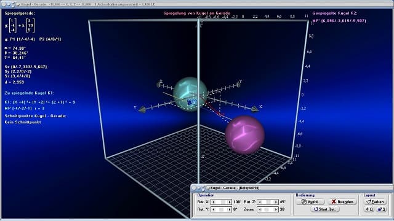Increase Zoom with right arrow

275,209
